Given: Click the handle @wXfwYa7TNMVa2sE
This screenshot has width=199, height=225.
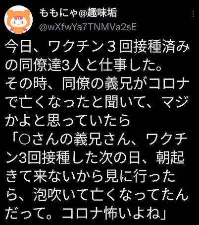Looking at the screenshot, I should point(88,27).
